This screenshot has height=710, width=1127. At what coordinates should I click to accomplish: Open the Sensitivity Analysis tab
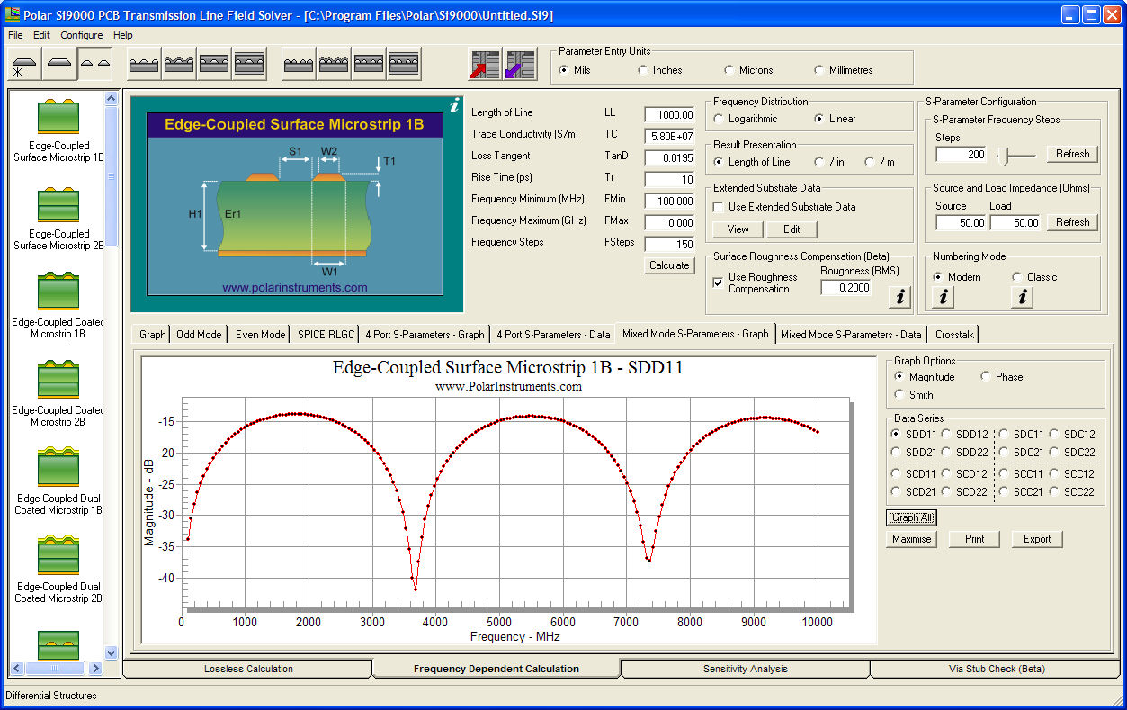(745, 669)
